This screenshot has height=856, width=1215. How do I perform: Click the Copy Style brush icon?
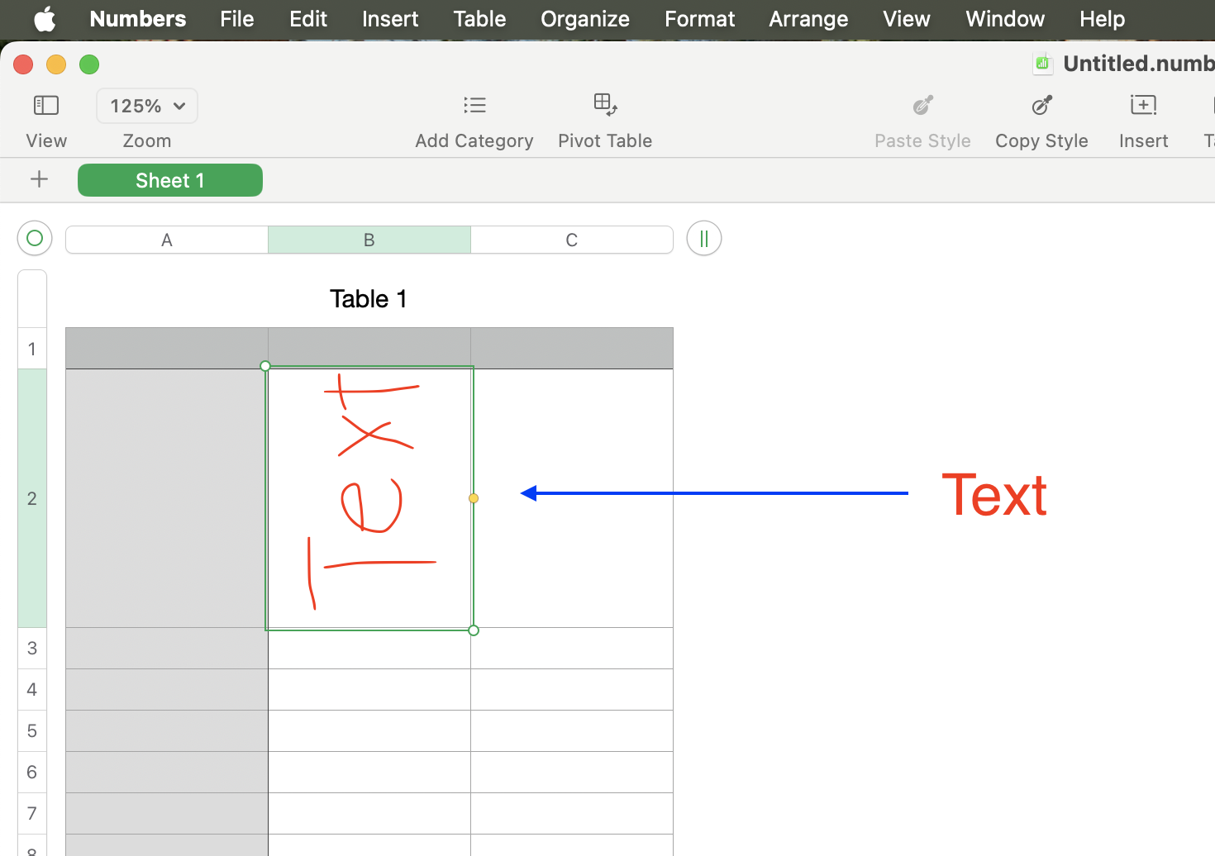(x=1041, y=105)
